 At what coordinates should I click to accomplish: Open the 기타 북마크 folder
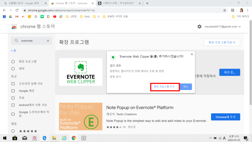(240, 17)
